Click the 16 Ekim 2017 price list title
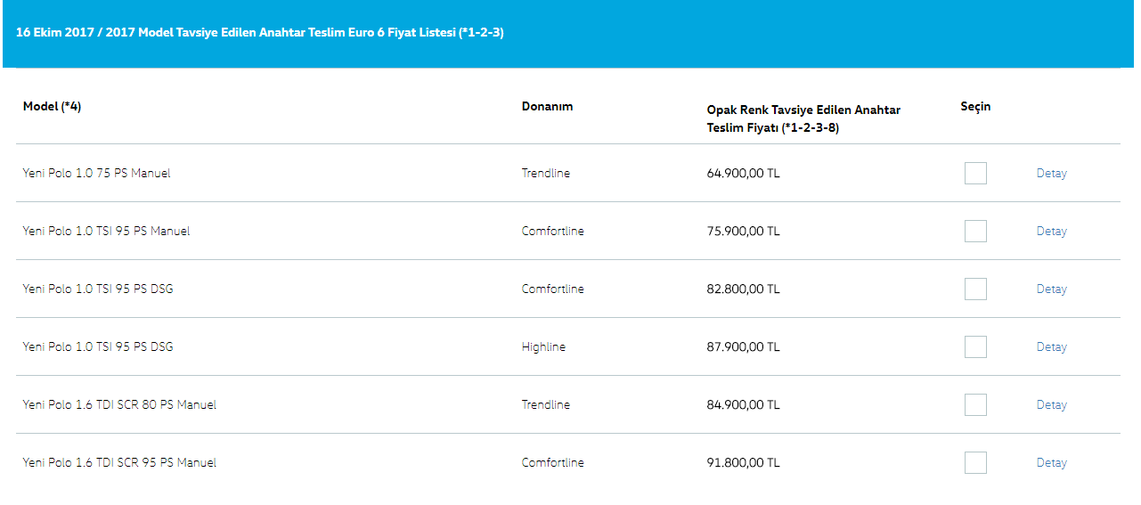 260,33
